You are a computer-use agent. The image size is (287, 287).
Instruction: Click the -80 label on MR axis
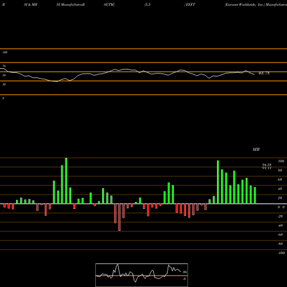(280, 244)
